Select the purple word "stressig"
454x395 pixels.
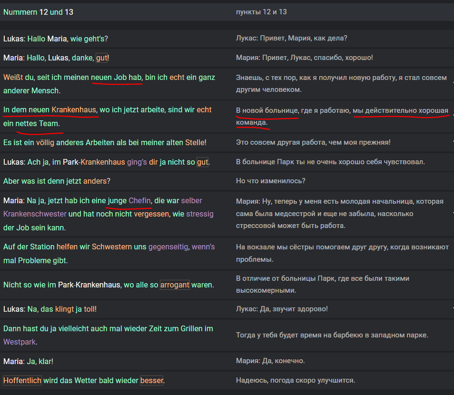200,214
